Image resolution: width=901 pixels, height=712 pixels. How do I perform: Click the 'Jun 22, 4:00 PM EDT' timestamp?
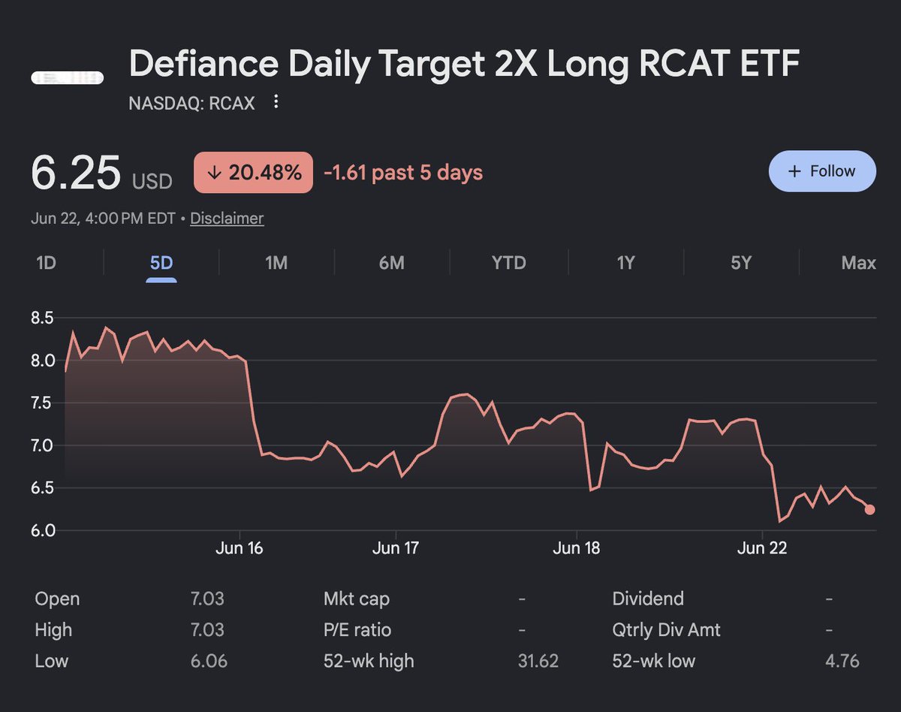[103, 219]
